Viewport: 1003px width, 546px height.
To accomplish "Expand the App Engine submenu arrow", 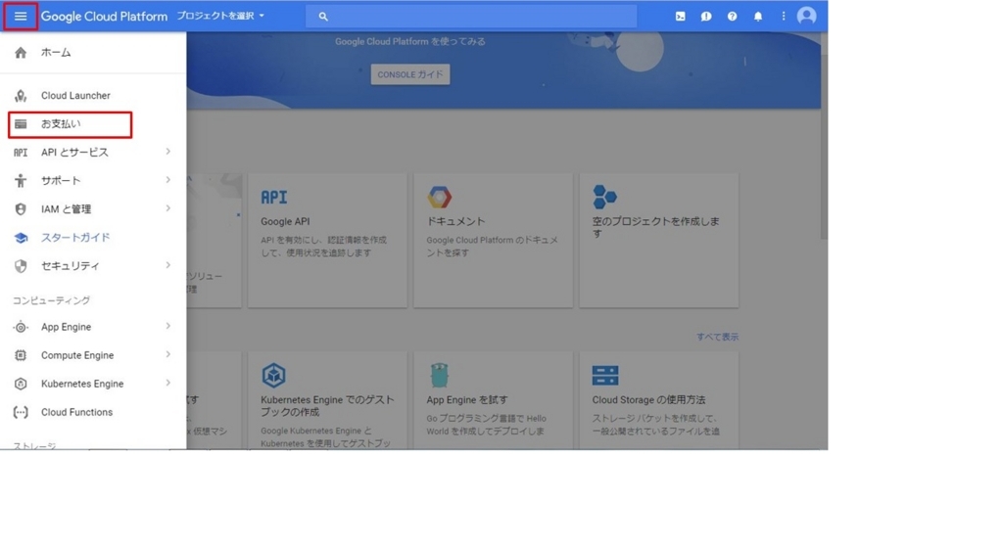I will 168,327.
